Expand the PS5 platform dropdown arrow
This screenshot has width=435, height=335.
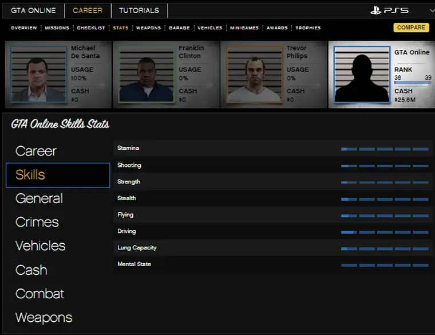tap(431, 10)
